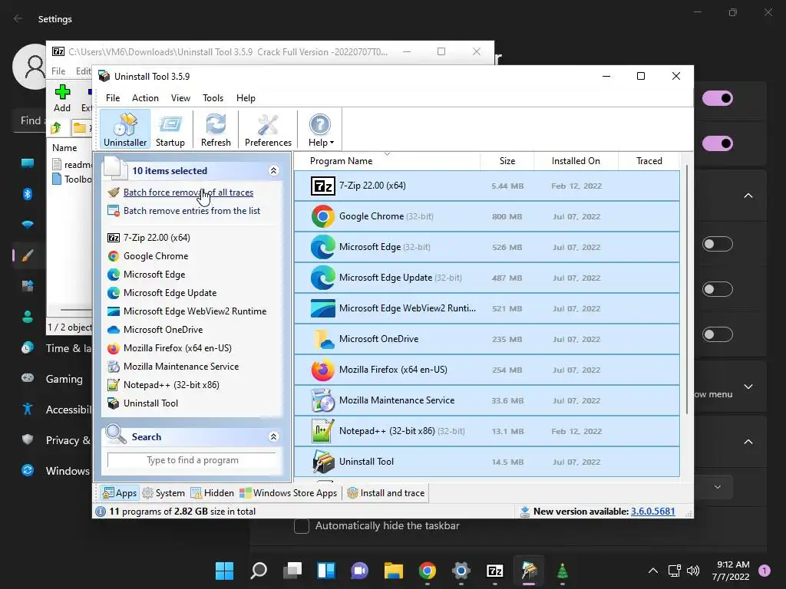Switch to the System tab

click(164, 493)
